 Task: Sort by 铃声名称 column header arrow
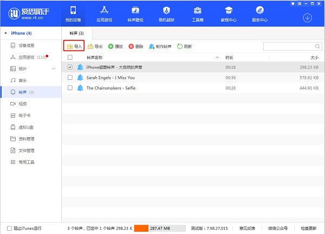tap(218, 57)
